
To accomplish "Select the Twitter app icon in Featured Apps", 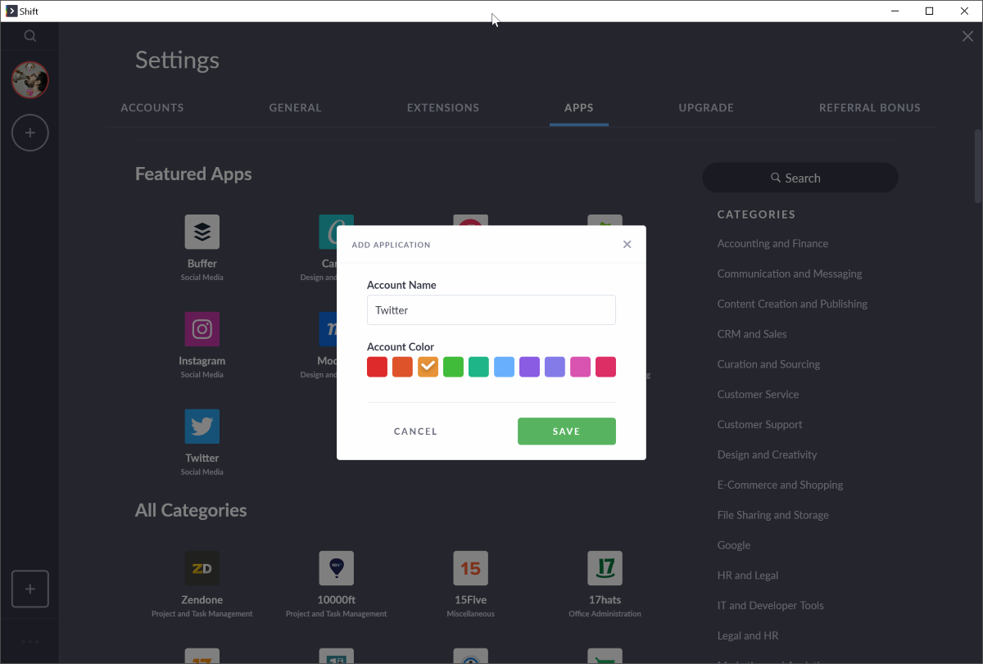I will click(202, 427).
